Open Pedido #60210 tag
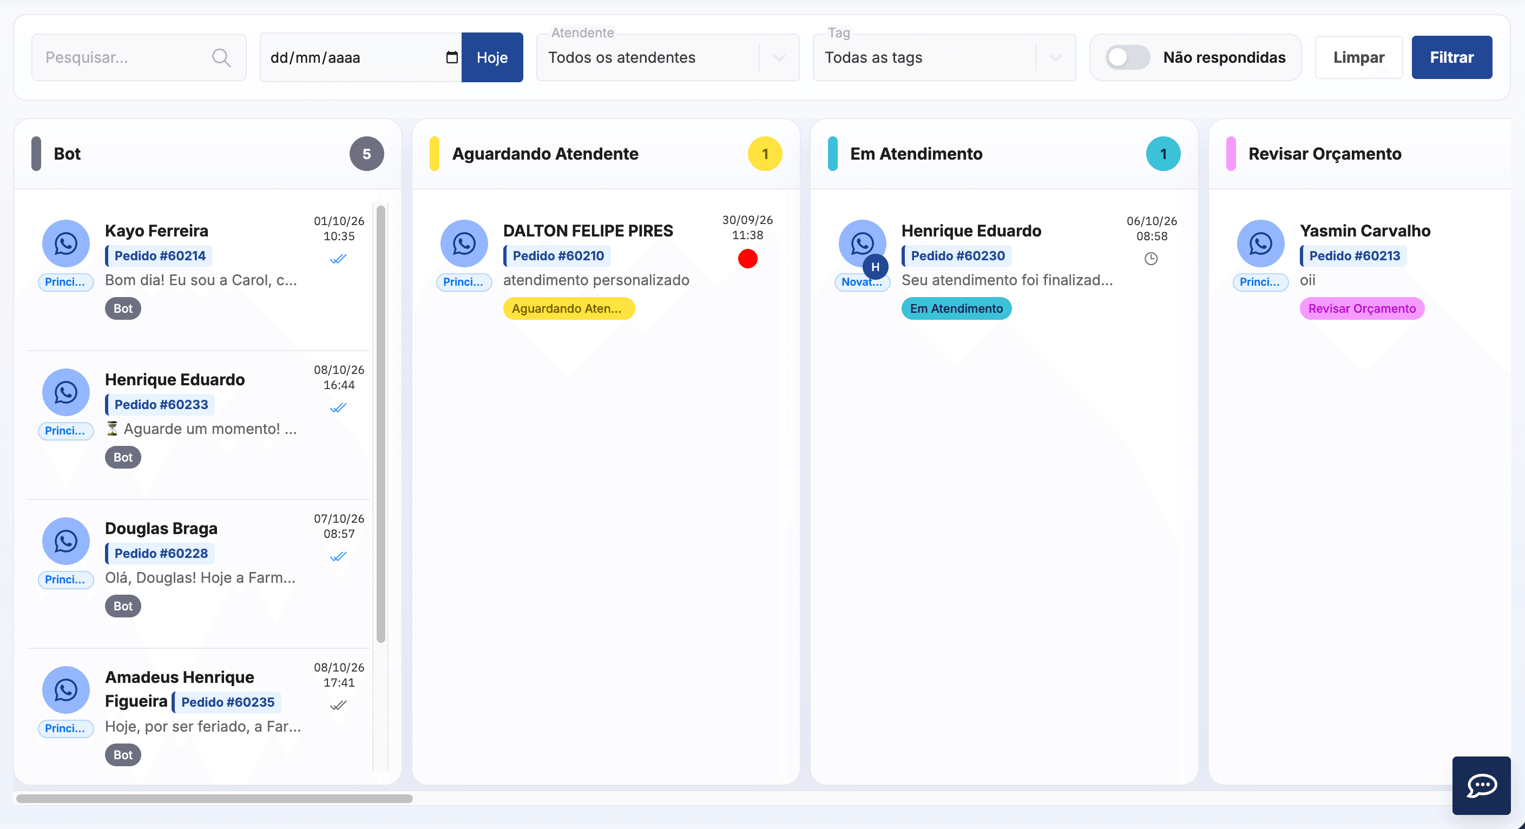The width and height of the screenshot is (1525, 829). 557,256
